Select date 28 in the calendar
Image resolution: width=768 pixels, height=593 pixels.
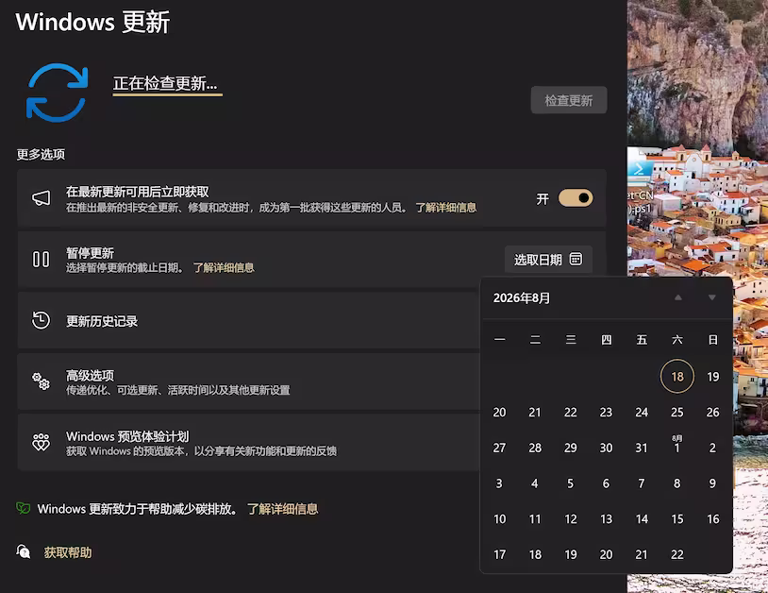pyautogui.click(x=535, y=448)
